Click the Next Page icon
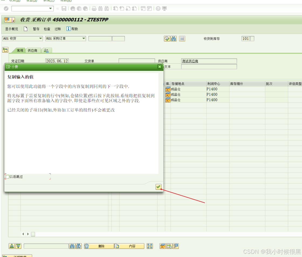302x257 pixels. point(128,8)
